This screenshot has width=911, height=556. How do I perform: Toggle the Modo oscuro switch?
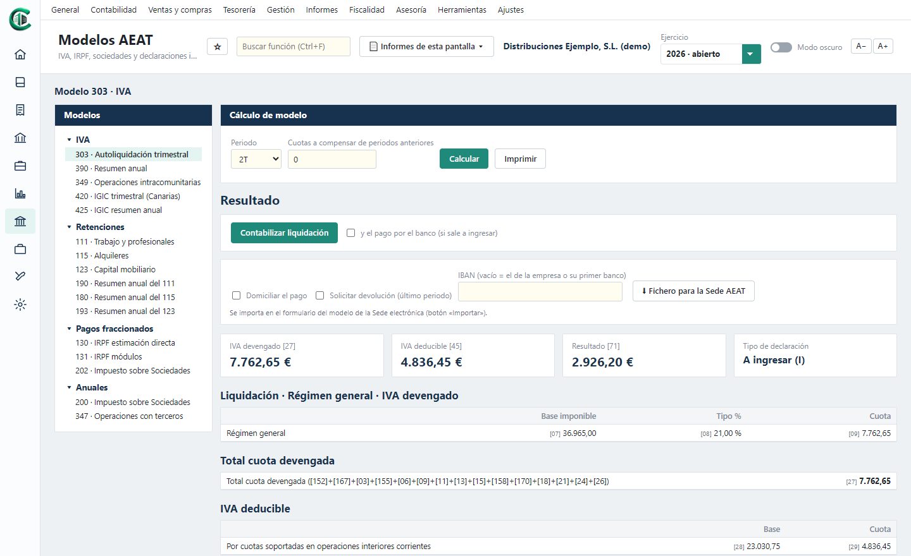(x=781, y=47)
